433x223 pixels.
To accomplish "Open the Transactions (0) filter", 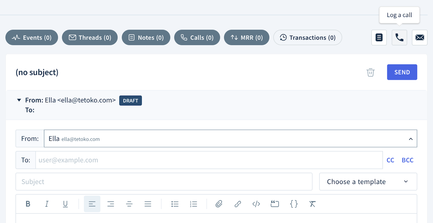I will 308,38.
